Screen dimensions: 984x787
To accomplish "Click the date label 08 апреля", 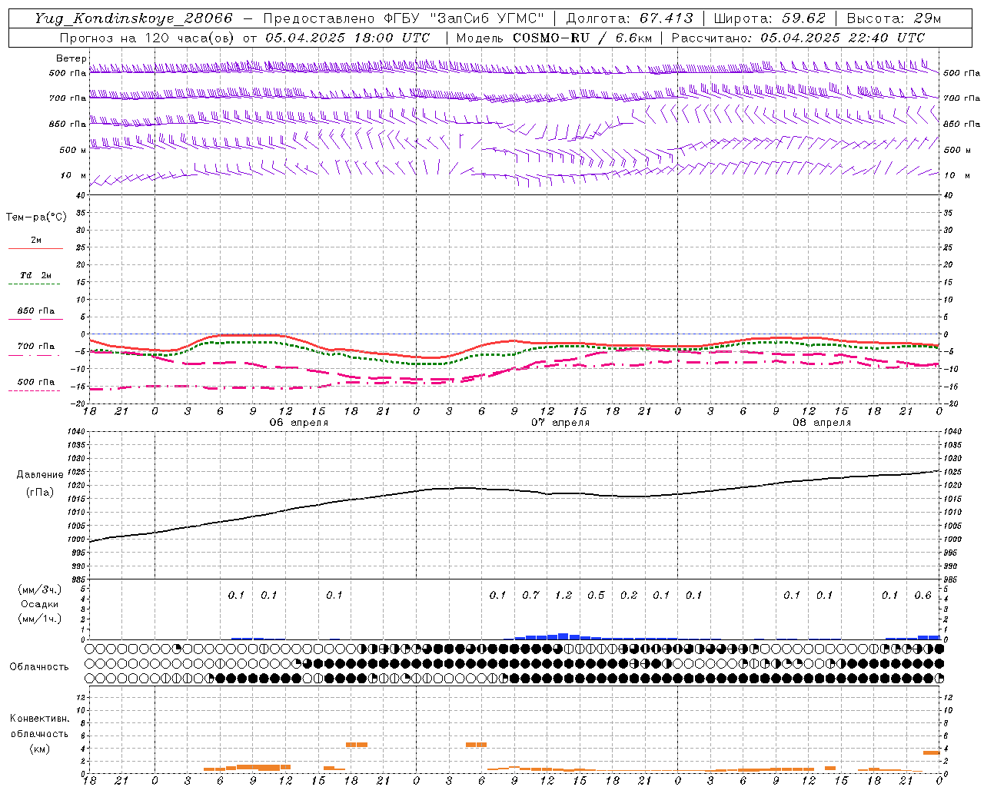I will point(822,423).
